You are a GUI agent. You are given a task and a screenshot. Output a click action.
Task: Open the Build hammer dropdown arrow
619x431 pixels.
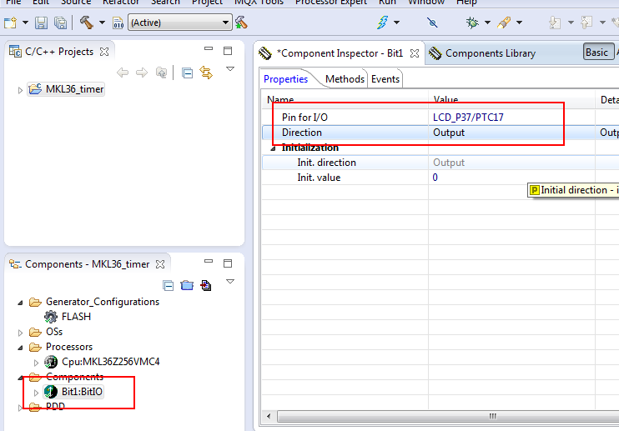click(103, 23)
